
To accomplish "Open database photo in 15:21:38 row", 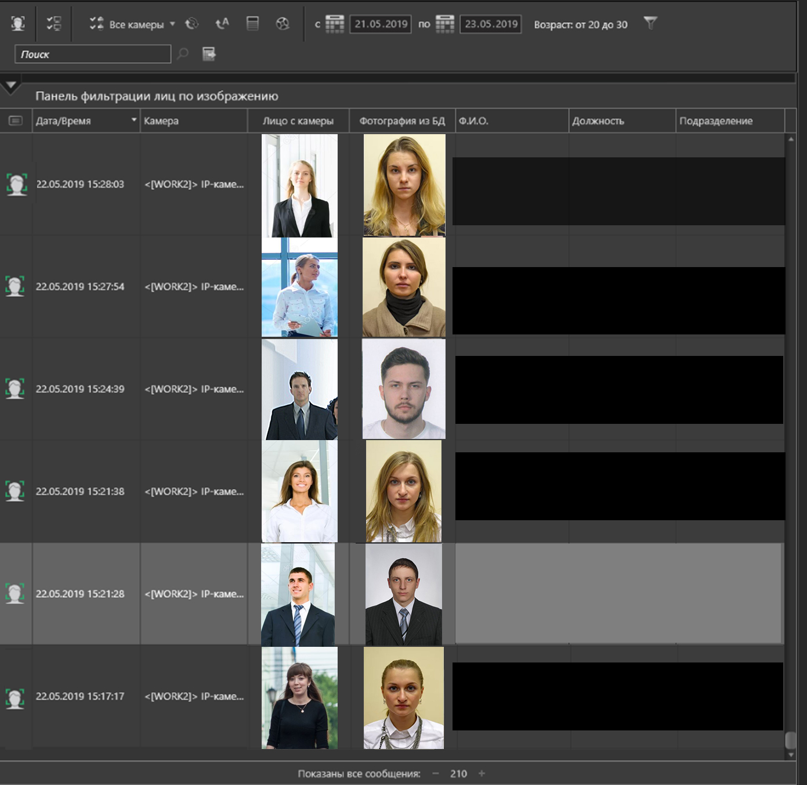I will (404, 491).
